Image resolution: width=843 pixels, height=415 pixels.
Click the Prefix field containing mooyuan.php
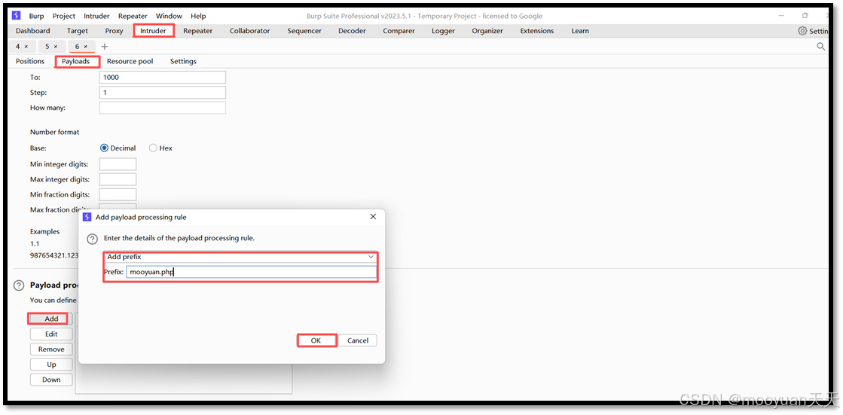click(x=251, y=272)
